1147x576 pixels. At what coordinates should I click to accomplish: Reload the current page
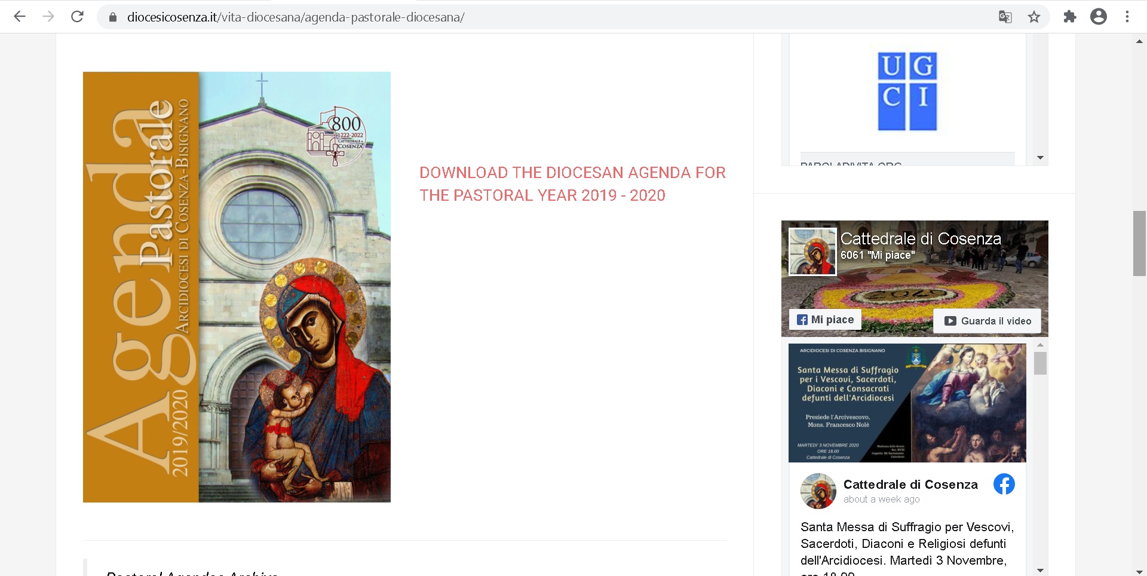point(77,17)
